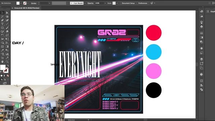Switch to the Graz.ai document tab
215x121 pixels.
pos(27,8)
